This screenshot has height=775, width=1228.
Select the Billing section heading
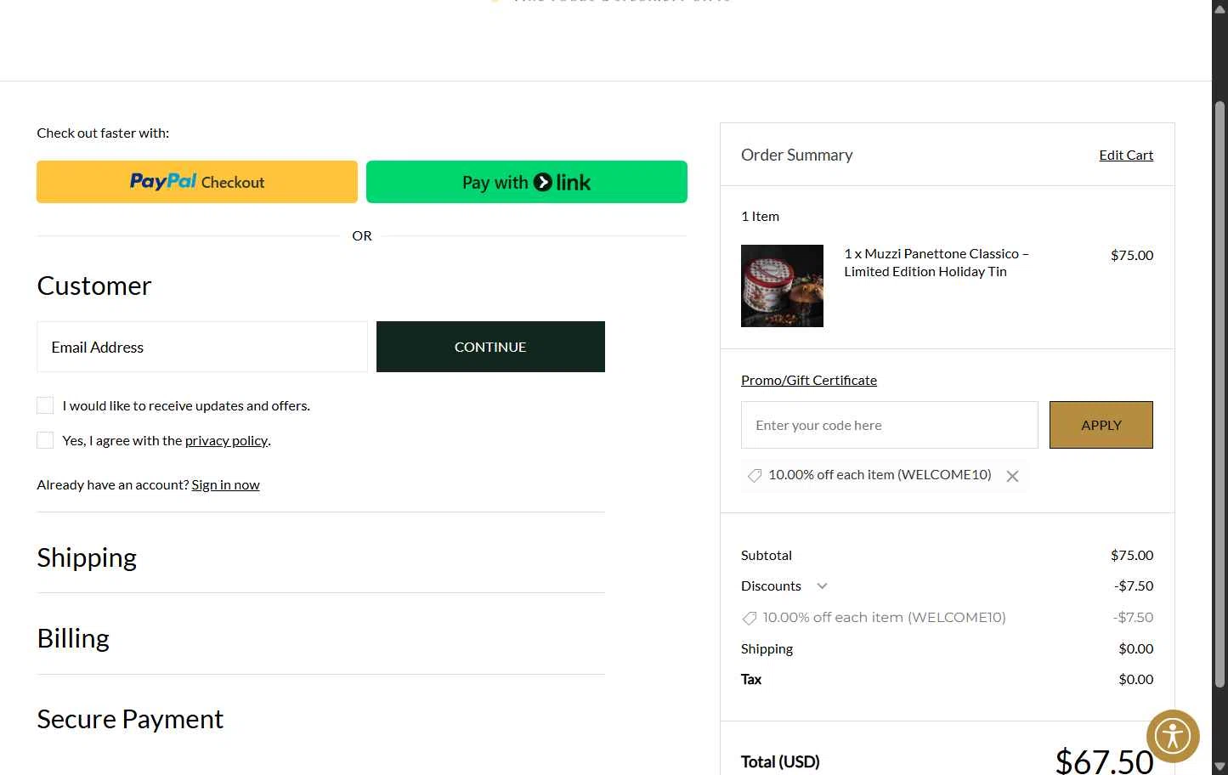(x=73, y=638)
